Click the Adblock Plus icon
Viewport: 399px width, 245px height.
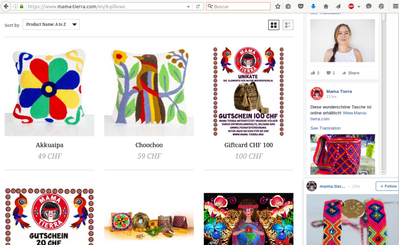click(351, 6)
